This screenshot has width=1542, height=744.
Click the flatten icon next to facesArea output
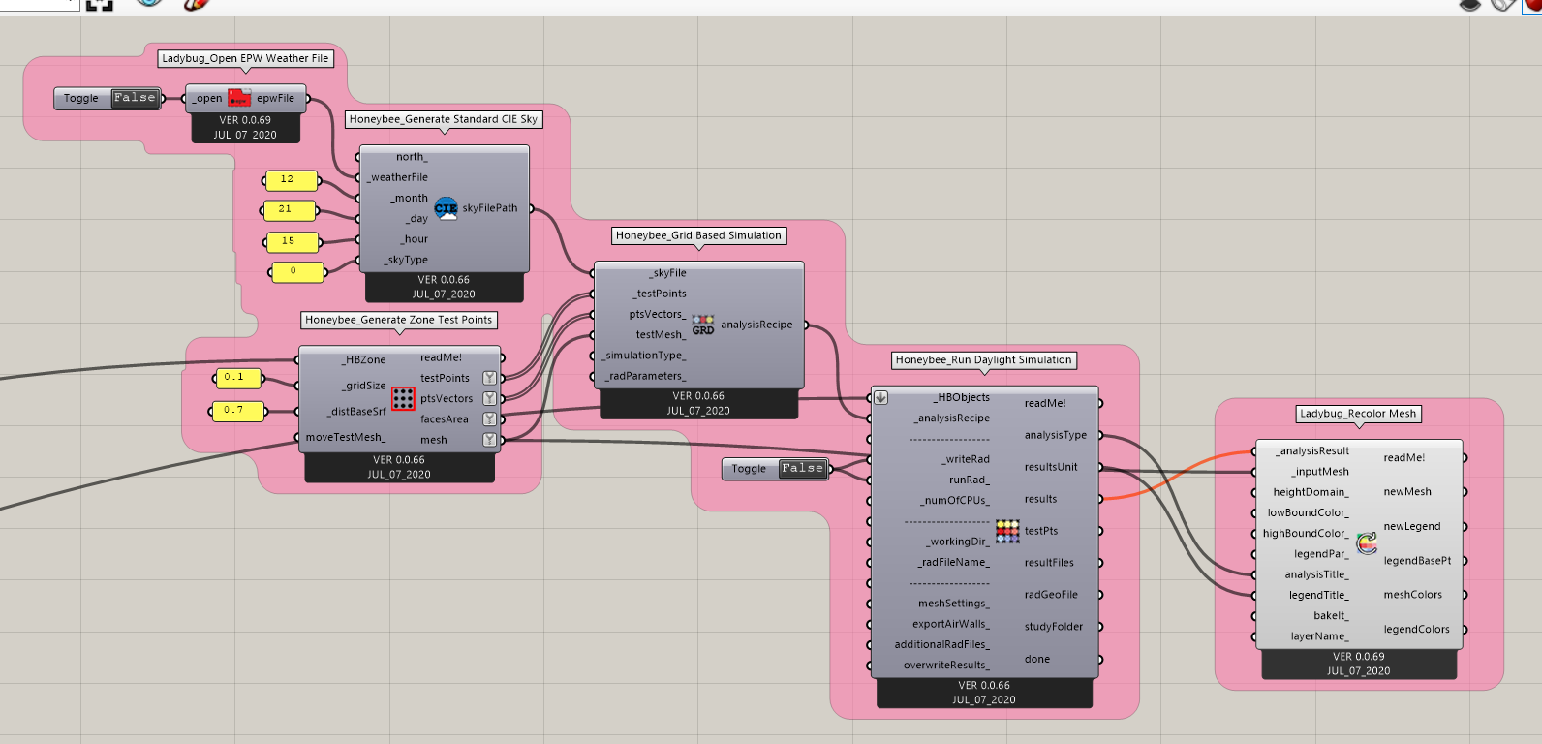490,419
